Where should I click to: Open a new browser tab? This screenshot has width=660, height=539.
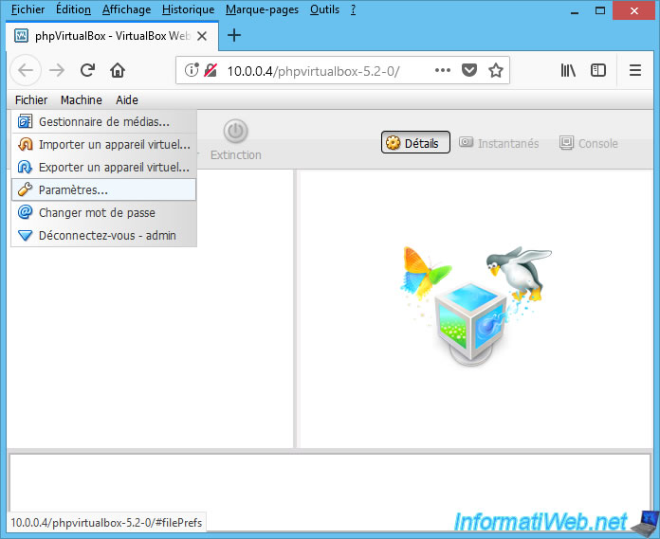234,35
